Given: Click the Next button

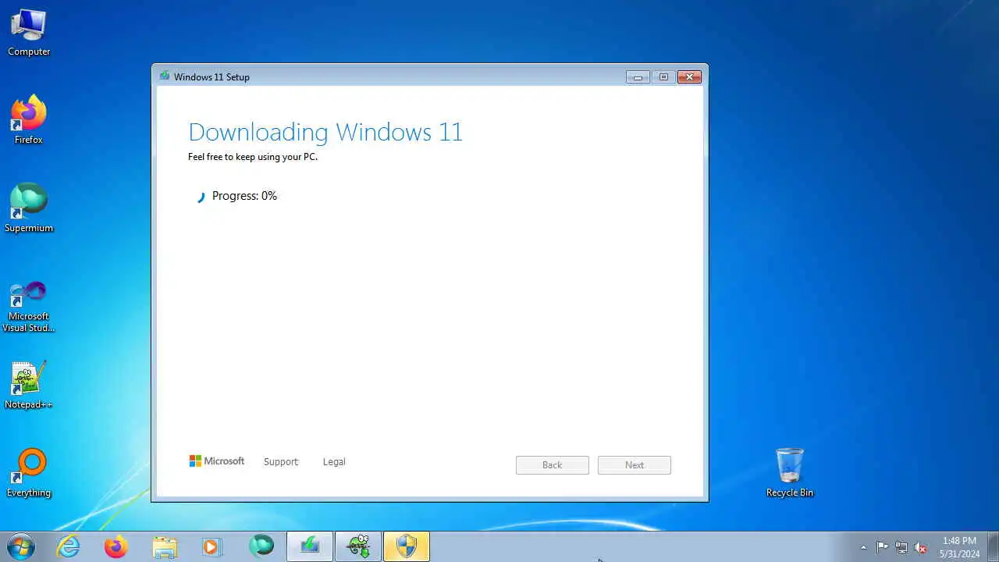Looking at the screenshot, I should (635, 465).
